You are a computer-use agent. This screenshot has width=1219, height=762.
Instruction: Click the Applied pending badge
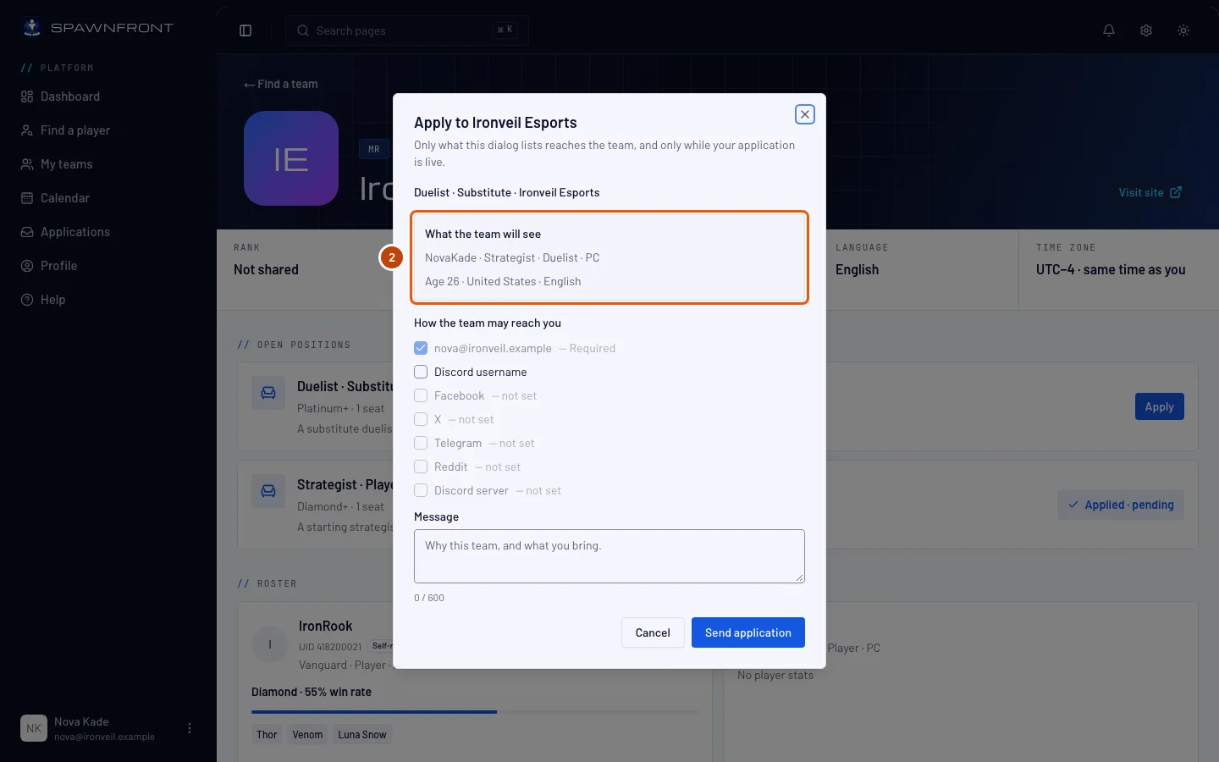[1121, 505]
